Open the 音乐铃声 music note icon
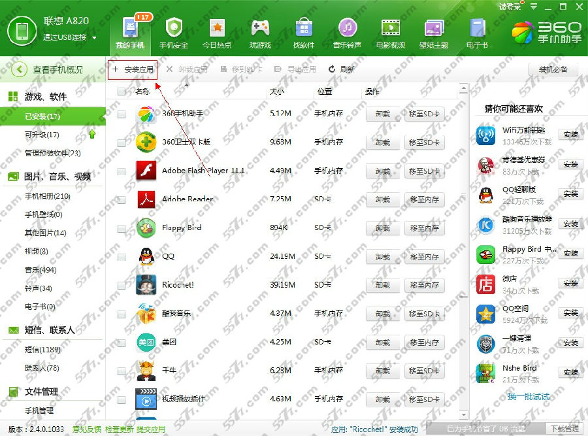588x436 pixels. coord(348,27)
